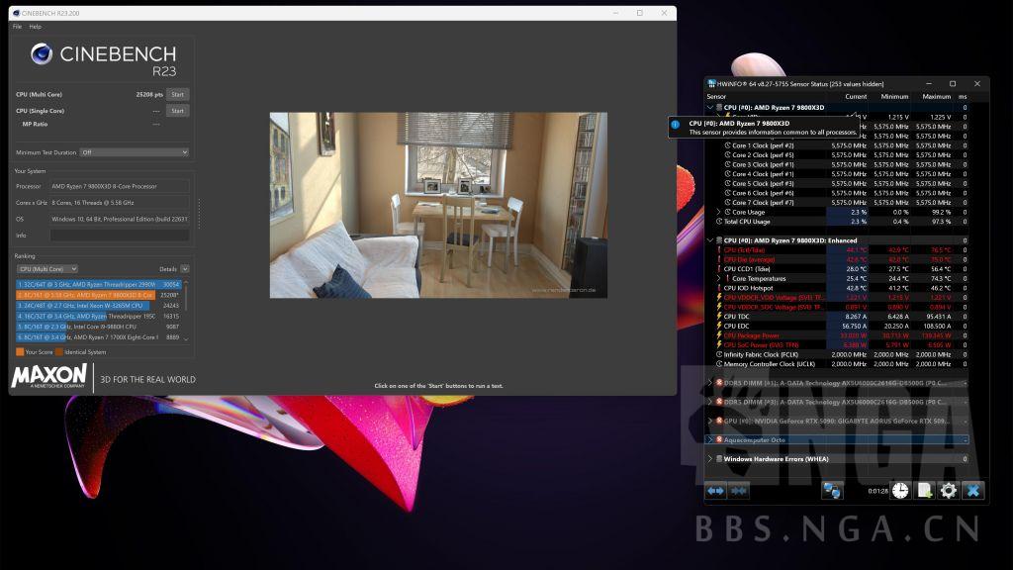This screenshot has width=1013, height=570.
Task: Click the blue X close sensors icon
Action: click(x=973, y=490)
